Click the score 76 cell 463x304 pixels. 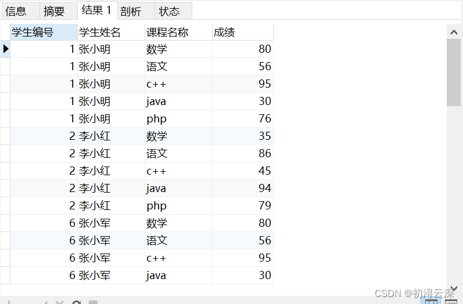243,118
